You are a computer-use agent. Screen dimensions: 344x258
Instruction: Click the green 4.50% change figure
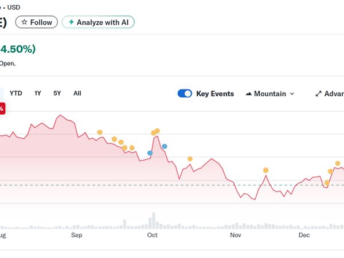(x=18, y=49)
